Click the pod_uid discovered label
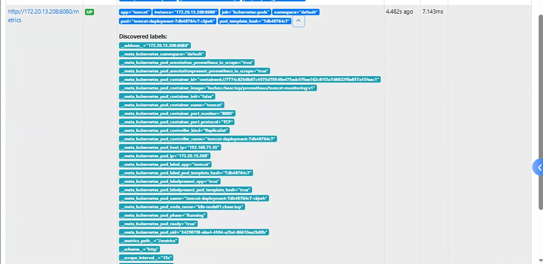The width and height of the screenshot is (543, 264). 194,233
